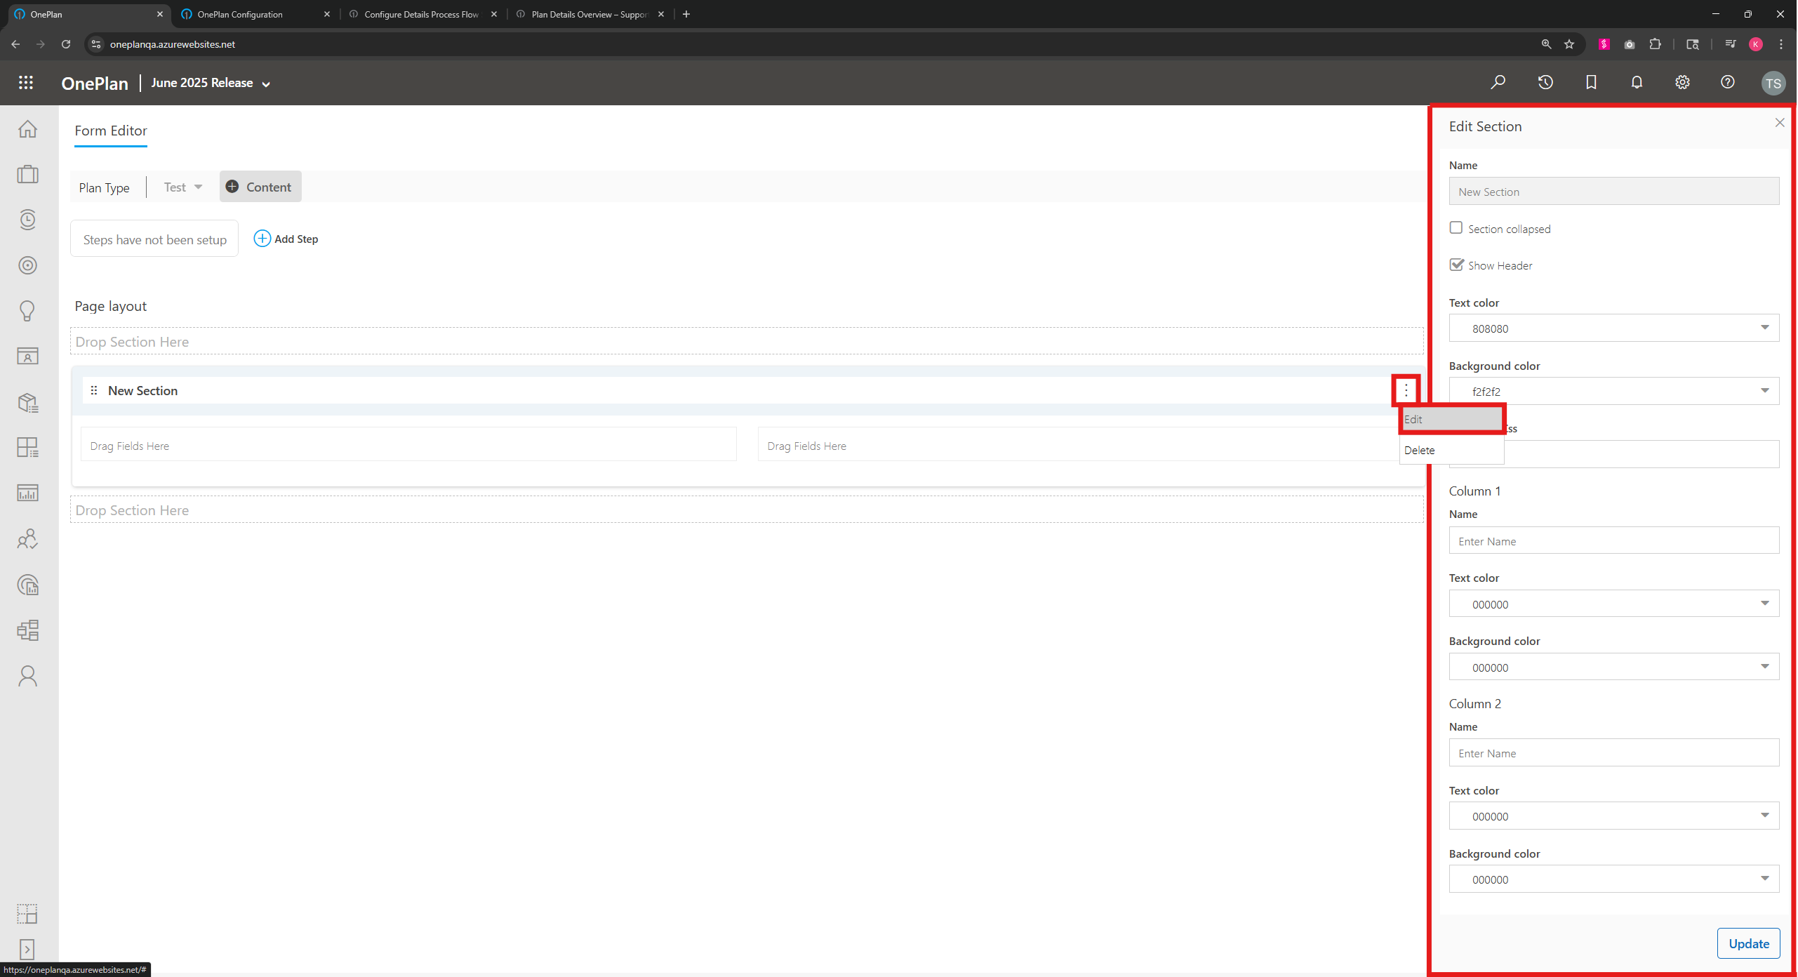The height and width of the screenshot is (977, 1798).
Task: Open the package list sidebar icon
Action: (27, 402)
